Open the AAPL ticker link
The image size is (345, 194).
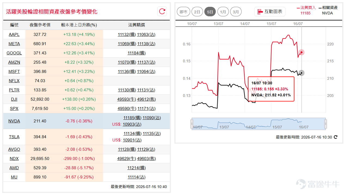pos(14,35)
